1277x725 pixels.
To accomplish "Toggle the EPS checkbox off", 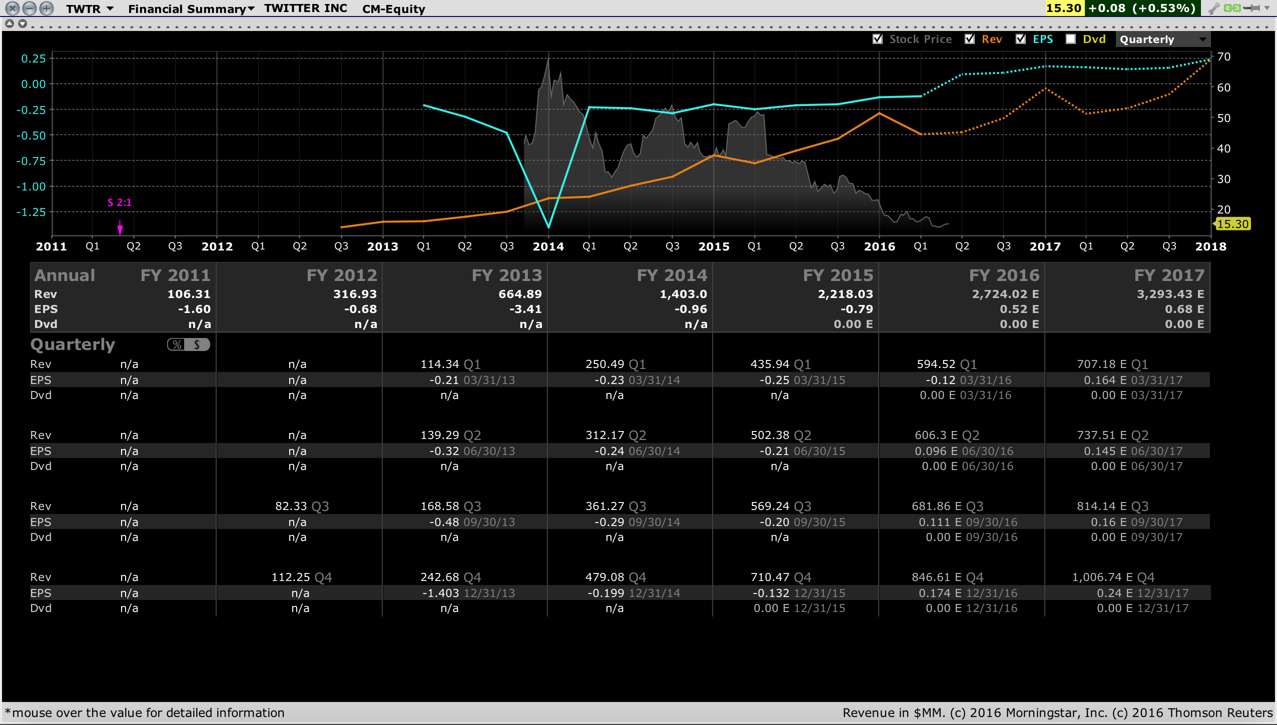I will (1021, 39).
